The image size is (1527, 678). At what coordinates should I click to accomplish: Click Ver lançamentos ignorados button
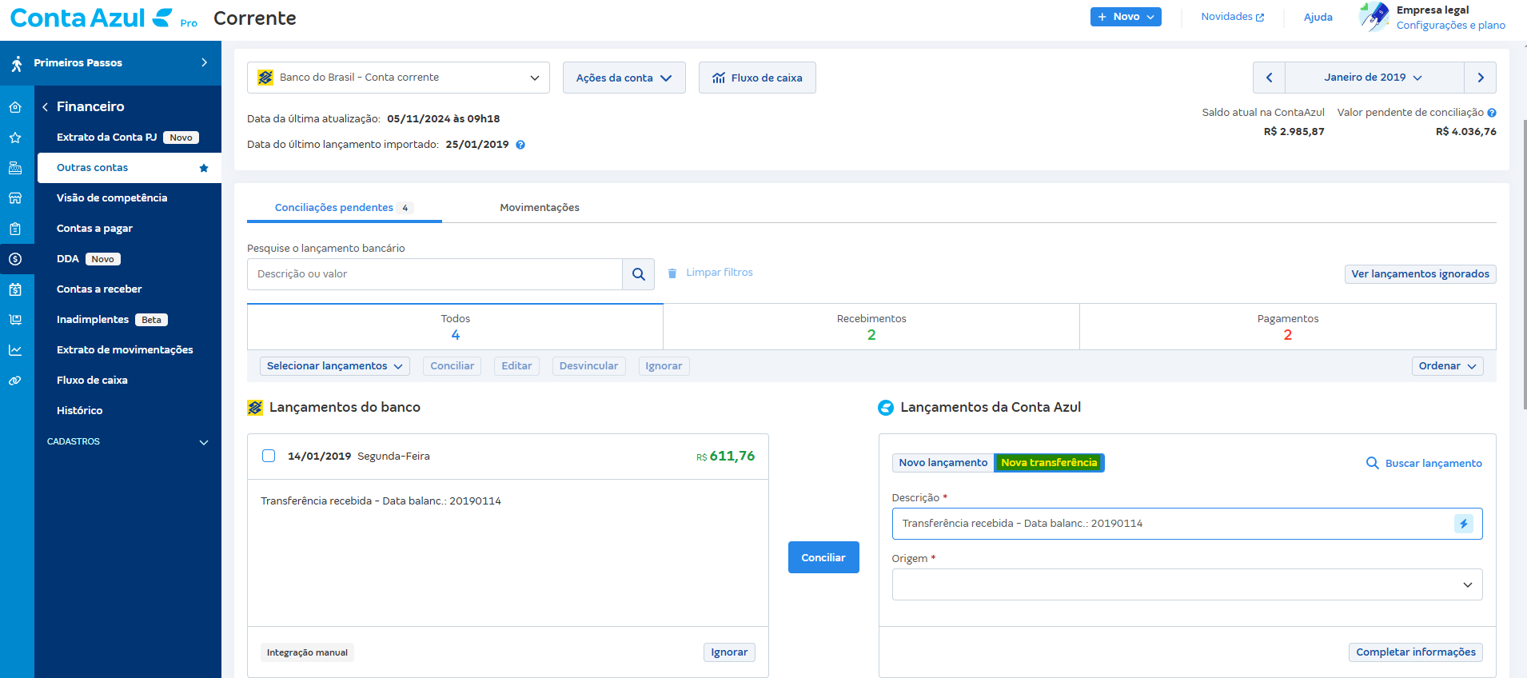(x=1420, y=274)
